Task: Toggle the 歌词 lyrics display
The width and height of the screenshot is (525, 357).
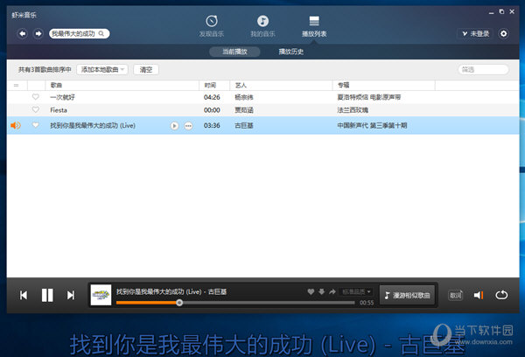Action: pyautogui.click(x=455, y=295)
